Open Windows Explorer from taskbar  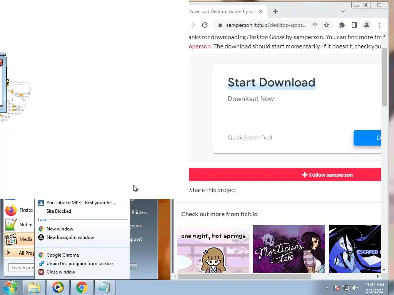pos(34,287)
